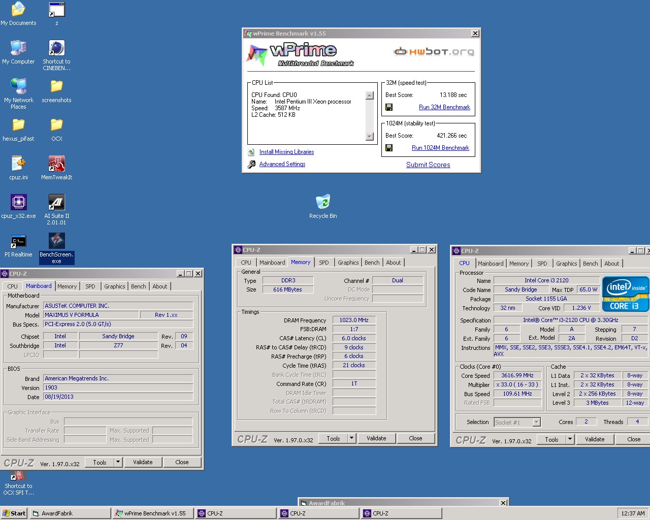The height and width of the screenshot is (520, 650).
Task: Click the Model field MAXIMUS V FORMULA
Action: pos(91,315)
